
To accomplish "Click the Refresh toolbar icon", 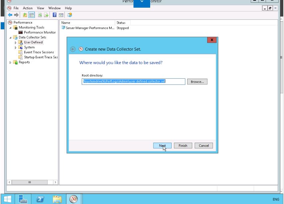I will click(x=40, y=15).
